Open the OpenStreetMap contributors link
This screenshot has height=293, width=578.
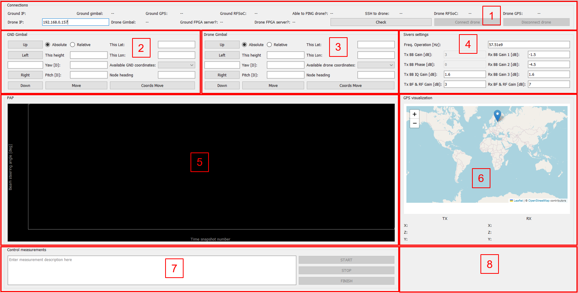pos(539,200)
